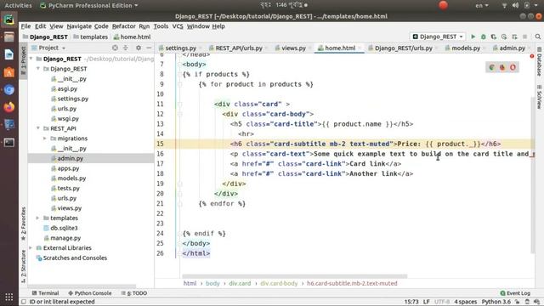
Task: Run the Django_REST configuration
Action: [x=473, y=37]
